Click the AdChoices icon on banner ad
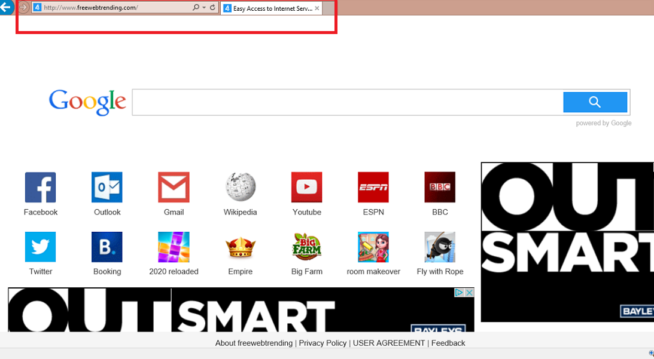The height and width of the screenshot is (359, 654). pos(459,292)
